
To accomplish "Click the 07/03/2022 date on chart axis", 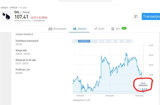I will [110, 95].
